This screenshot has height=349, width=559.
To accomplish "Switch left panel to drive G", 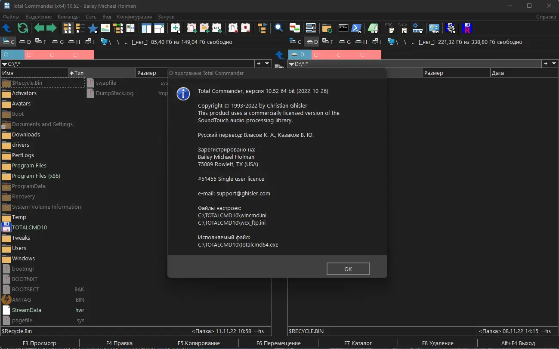I will pos(57,41).
